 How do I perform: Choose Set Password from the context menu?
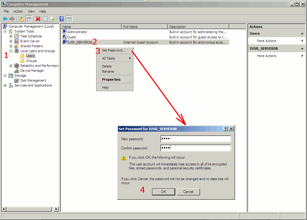coord(114,50)
